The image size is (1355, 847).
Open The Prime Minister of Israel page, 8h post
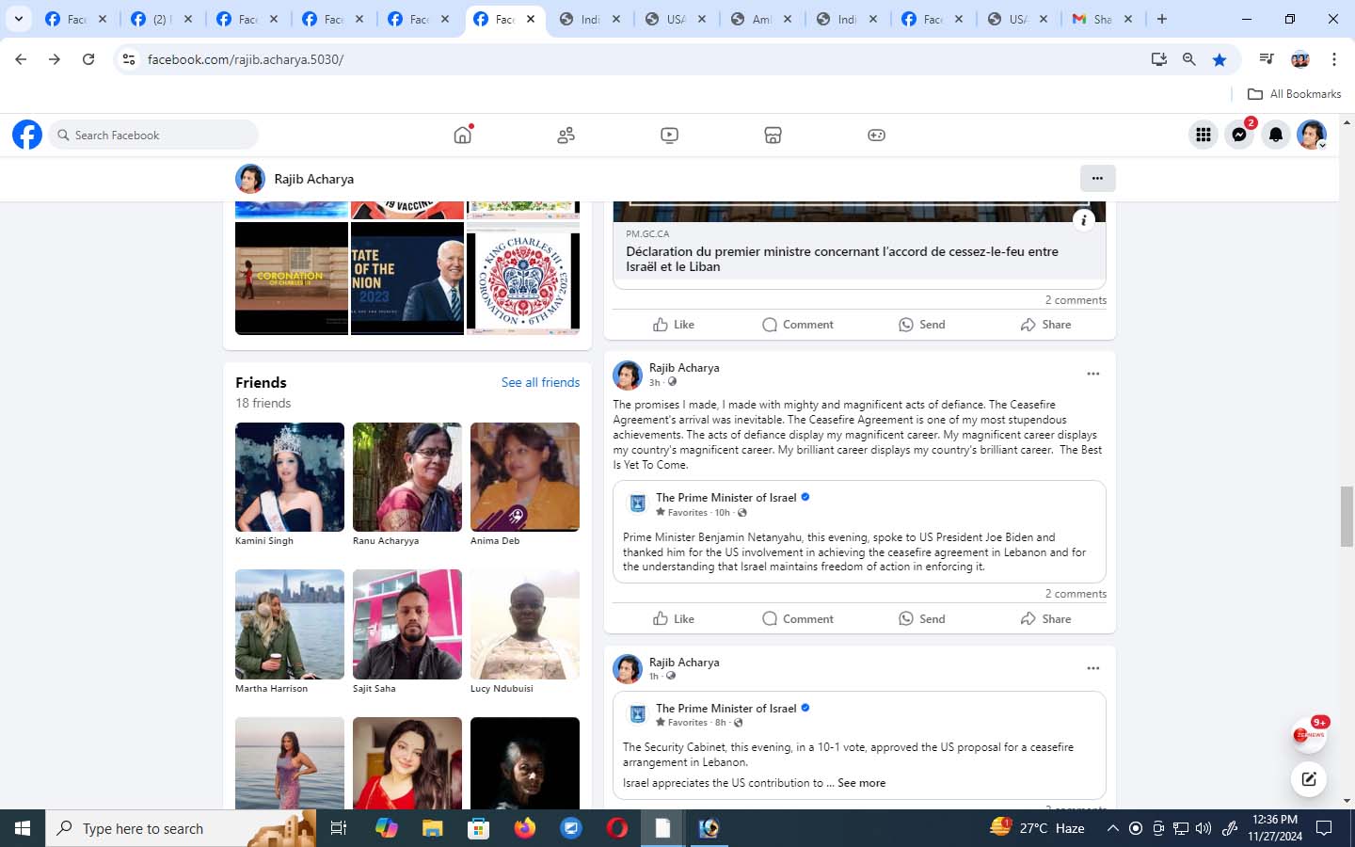[725, 709]
